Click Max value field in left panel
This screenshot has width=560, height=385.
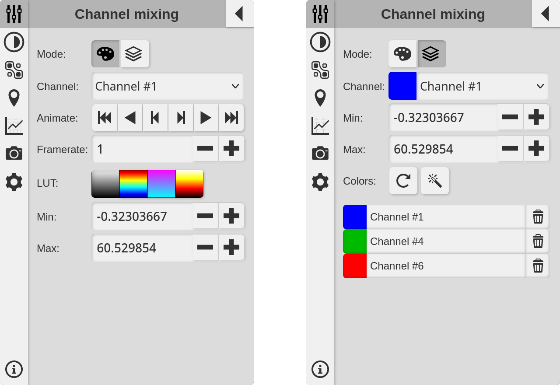point(142,248)
